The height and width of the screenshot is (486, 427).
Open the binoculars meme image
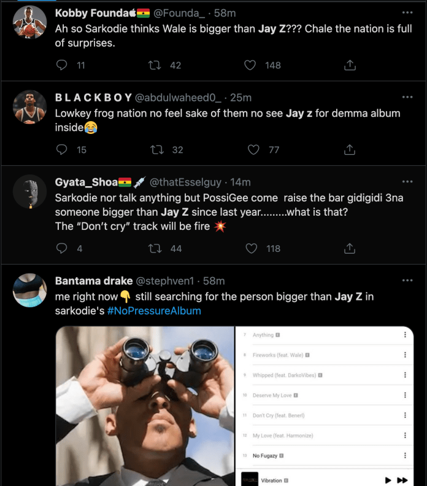click(x=145, y=406)
